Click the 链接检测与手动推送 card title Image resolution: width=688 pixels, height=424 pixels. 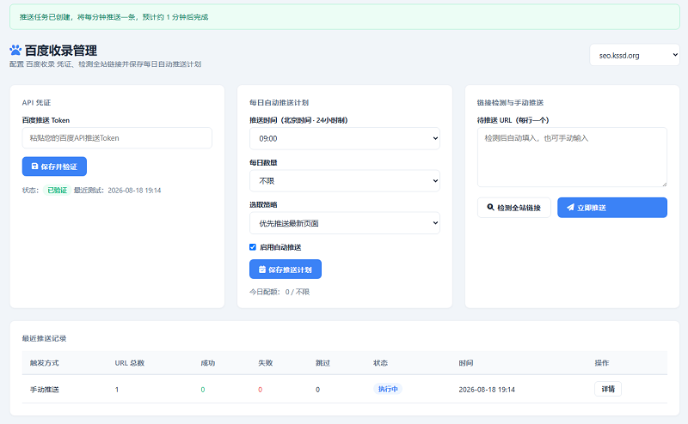coord(510,102)
